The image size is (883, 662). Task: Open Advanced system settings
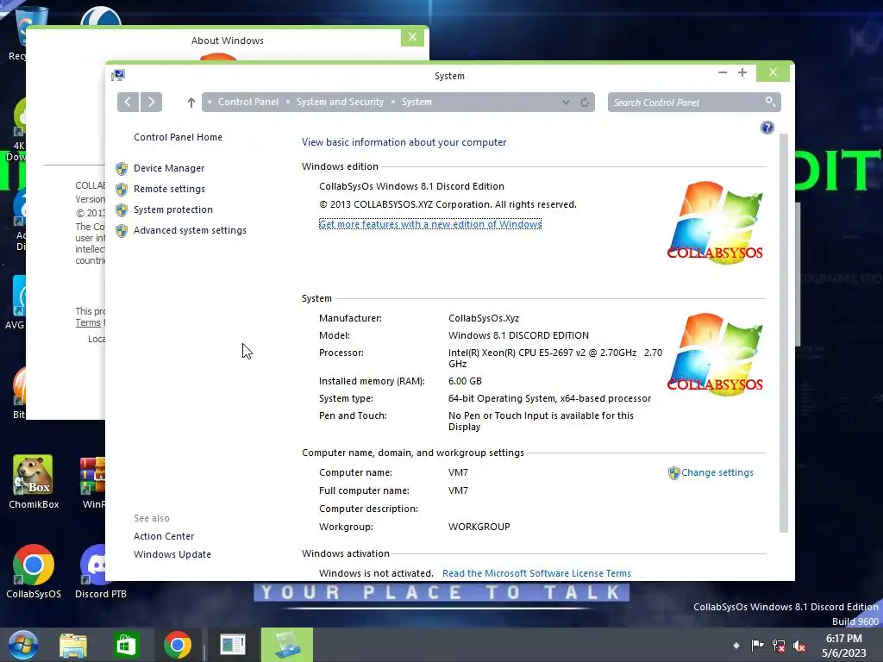click(x=190, y=230)
